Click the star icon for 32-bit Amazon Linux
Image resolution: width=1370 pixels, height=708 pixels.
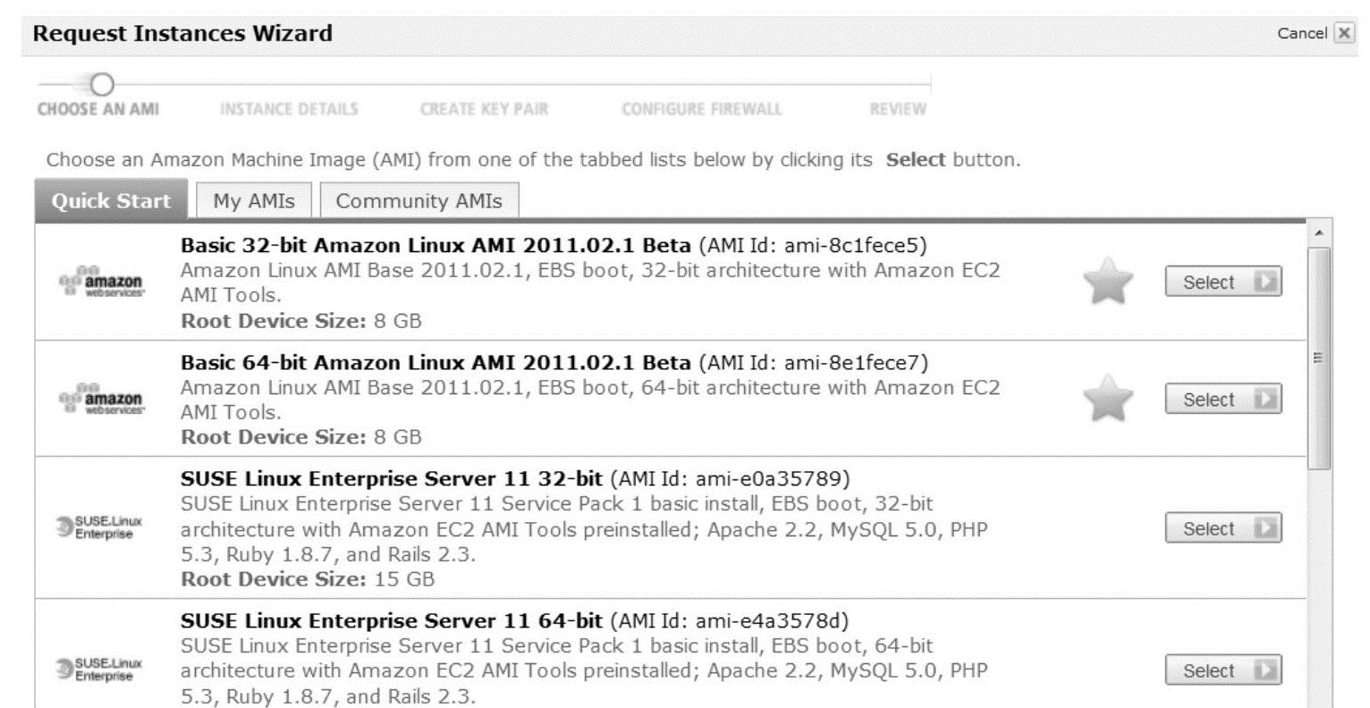[1107, 282]
